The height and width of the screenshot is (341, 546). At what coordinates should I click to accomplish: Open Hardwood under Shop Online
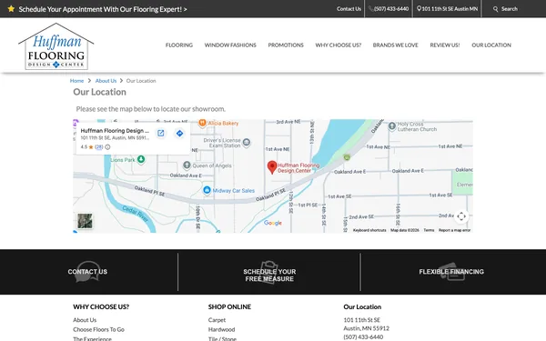click(221, 329)
